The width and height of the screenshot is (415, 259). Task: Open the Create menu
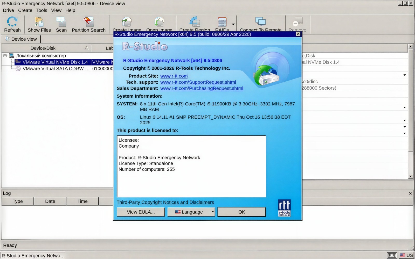[x=25, y=10]
